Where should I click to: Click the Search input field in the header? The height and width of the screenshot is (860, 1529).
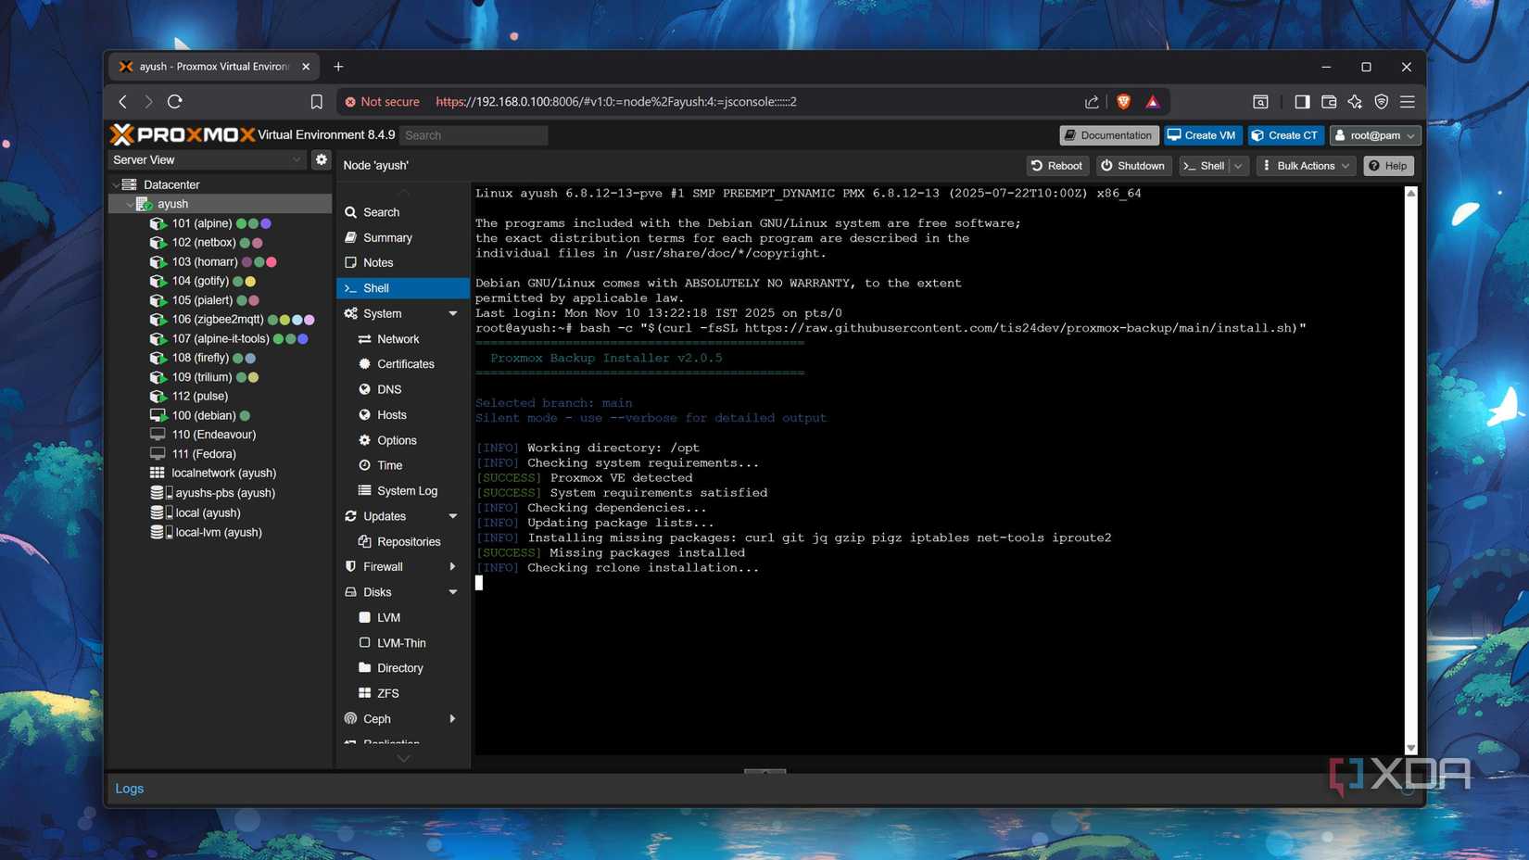(474, 134)
